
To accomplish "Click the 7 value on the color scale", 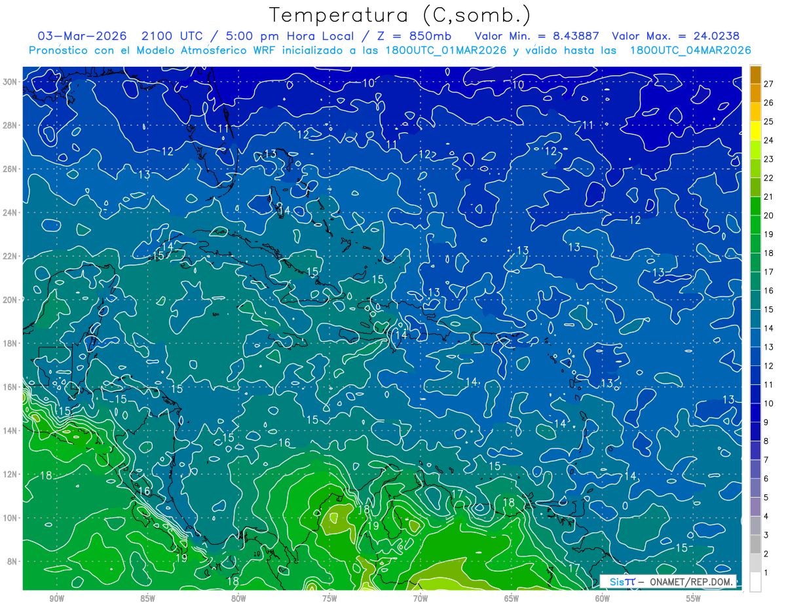I will pyautogui.click(x=766, y=460).
